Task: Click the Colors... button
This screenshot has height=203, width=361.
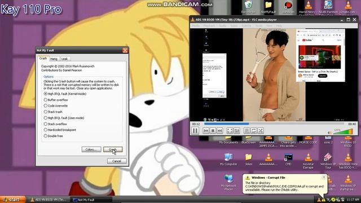Action: pos(91,149)
